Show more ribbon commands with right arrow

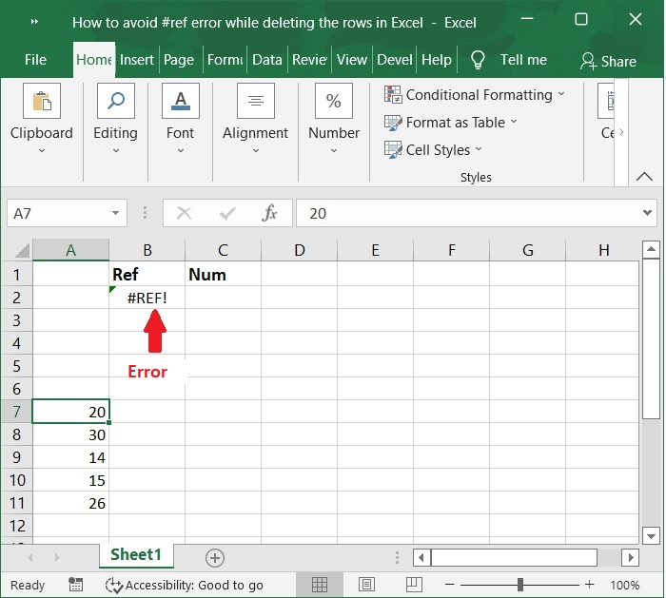click(x=621, y=132)
